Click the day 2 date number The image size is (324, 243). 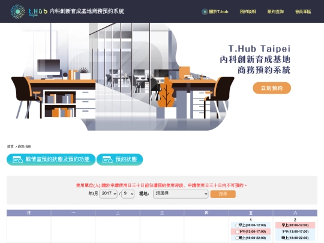coord(295,220)
